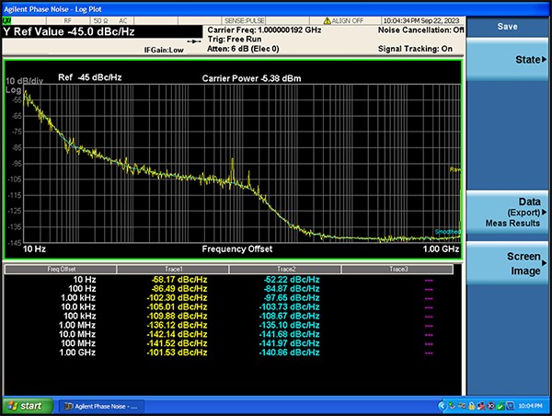
Task: Click the Trace2 column header
Action: click(x=285, y=269)
